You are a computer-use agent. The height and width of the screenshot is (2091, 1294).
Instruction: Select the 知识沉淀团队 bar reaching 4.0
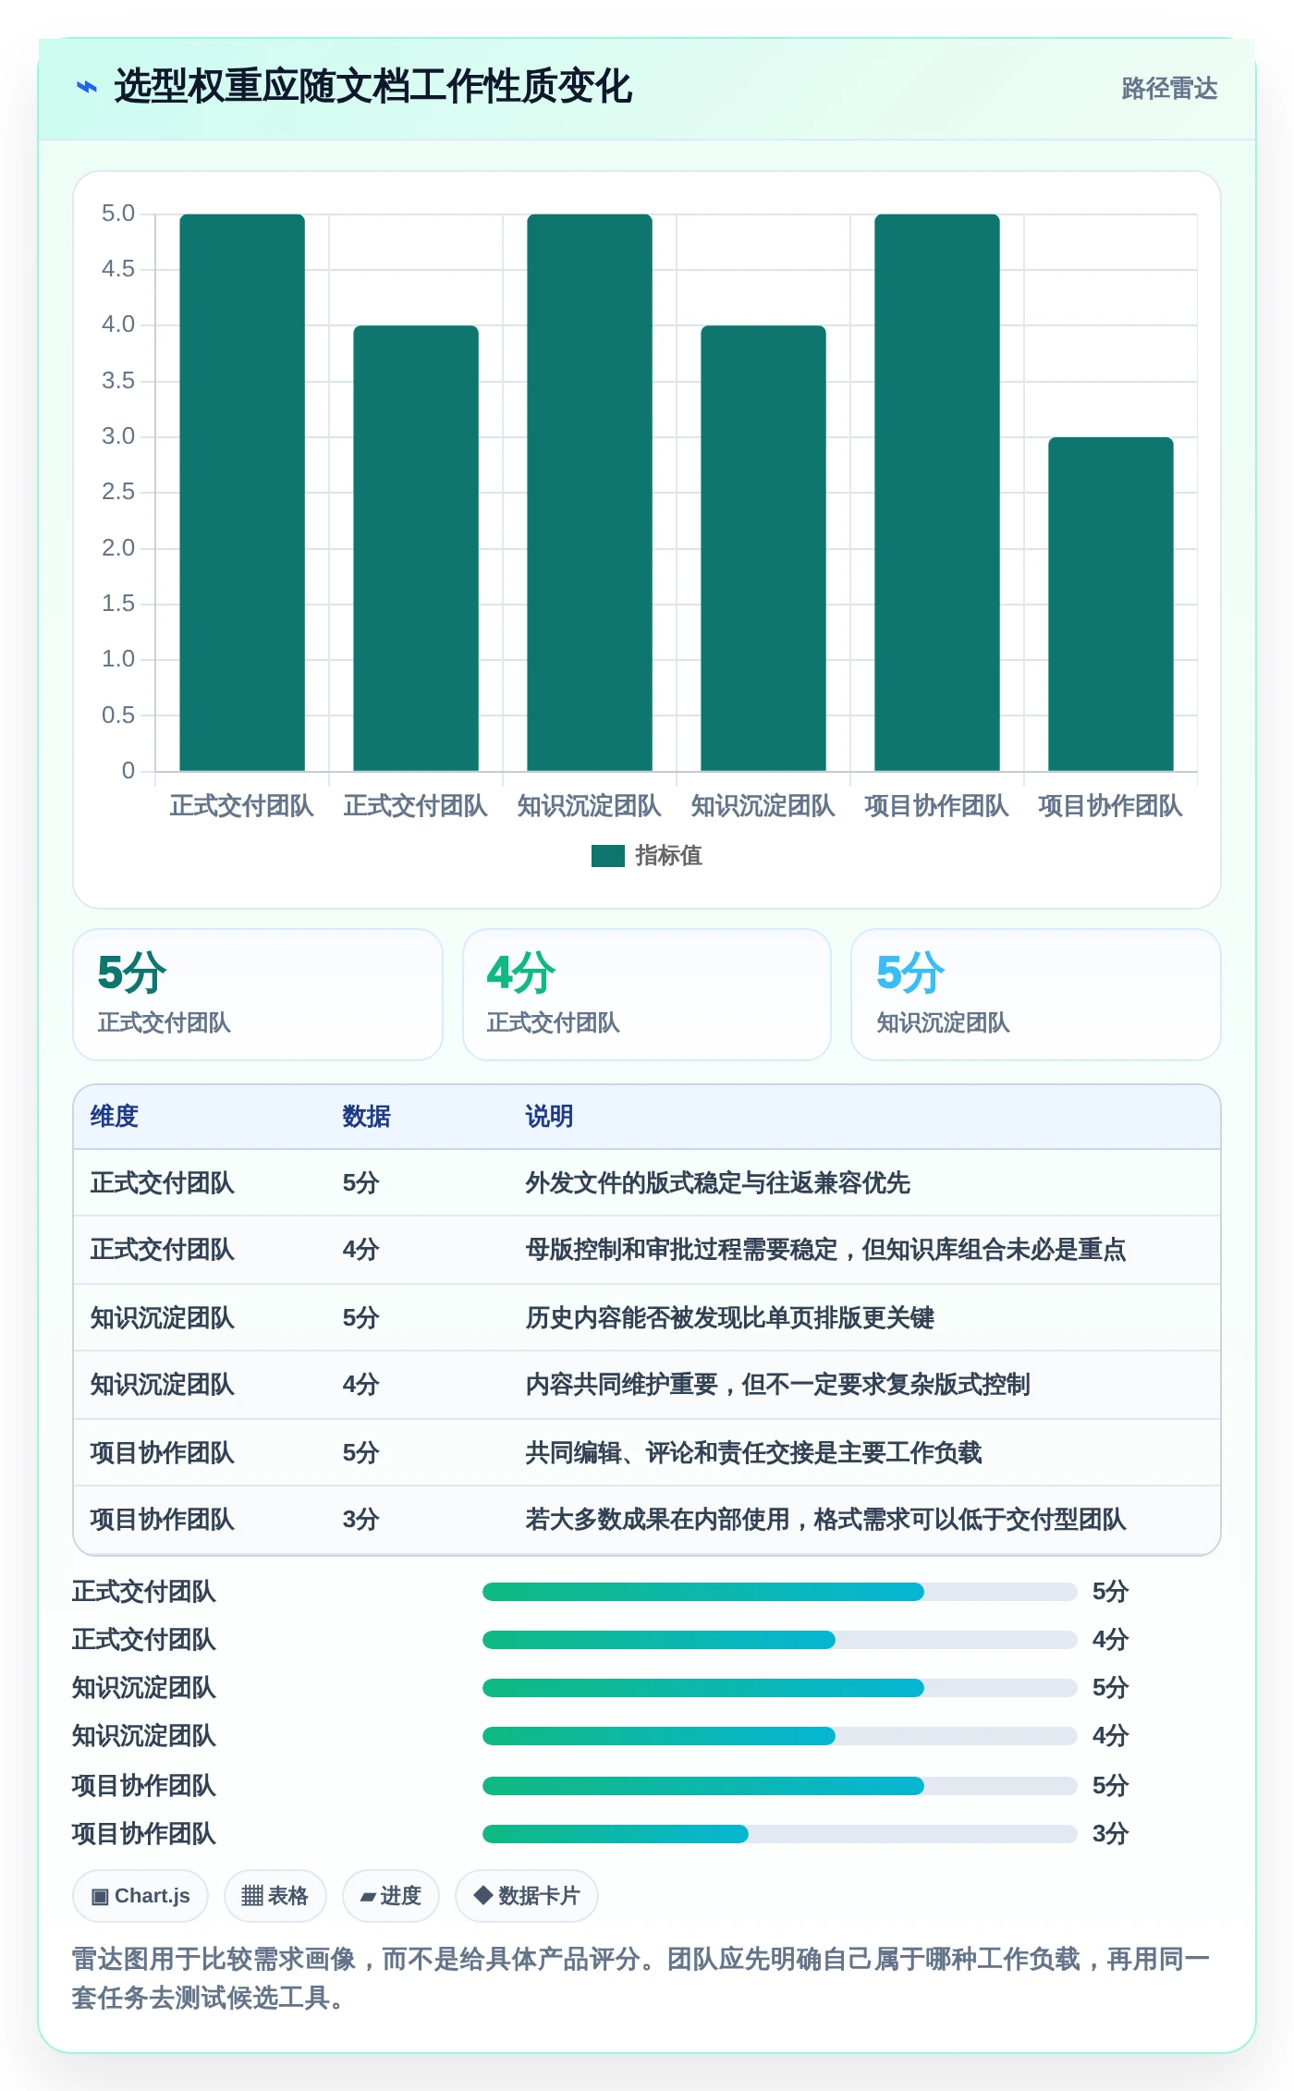coord(763,548)
